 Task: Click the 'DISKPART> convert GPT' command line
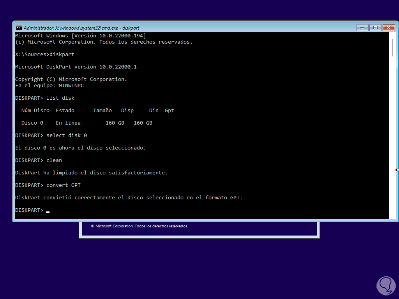pyautogui.click(x=48, y=185)
